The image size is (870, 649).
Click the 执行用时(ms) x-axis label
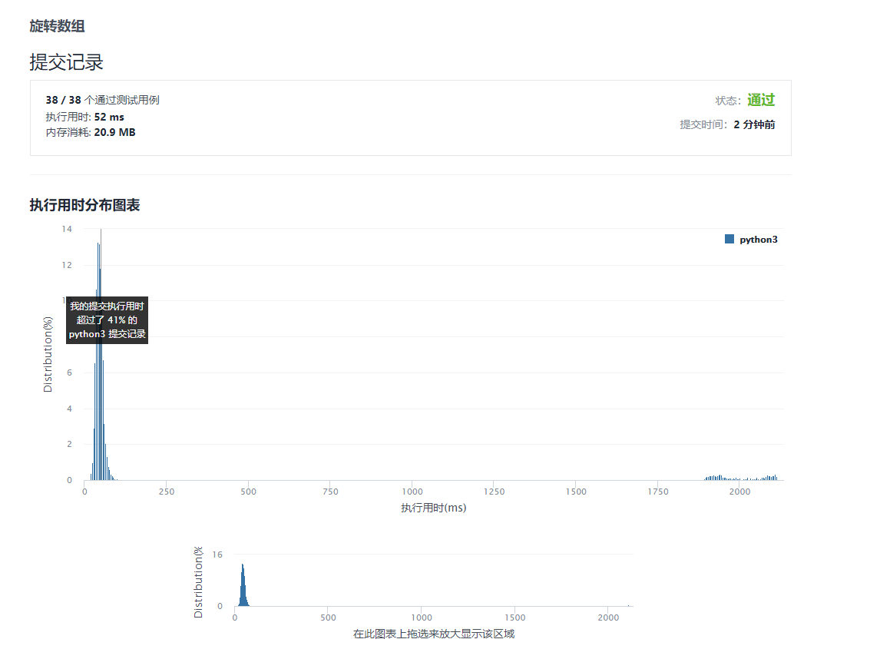434,508
